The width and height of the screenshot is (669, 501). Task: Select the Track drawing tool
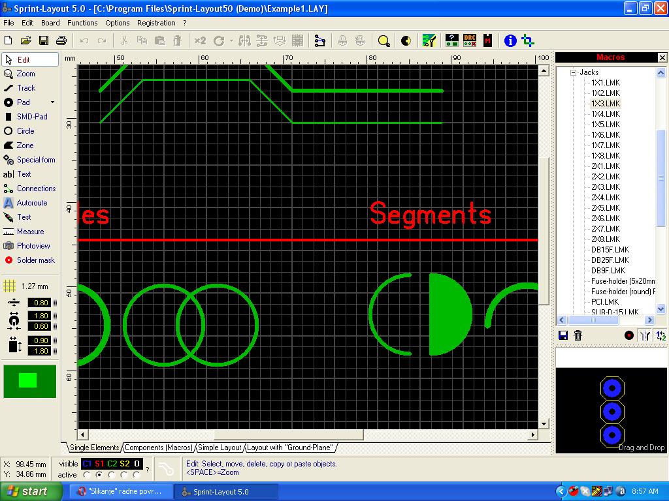(x=26, y=88)
